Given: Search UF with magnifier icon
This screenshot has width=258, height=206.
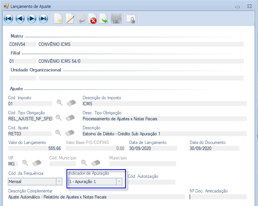Looking at the screenshot, I should [25, 163].
